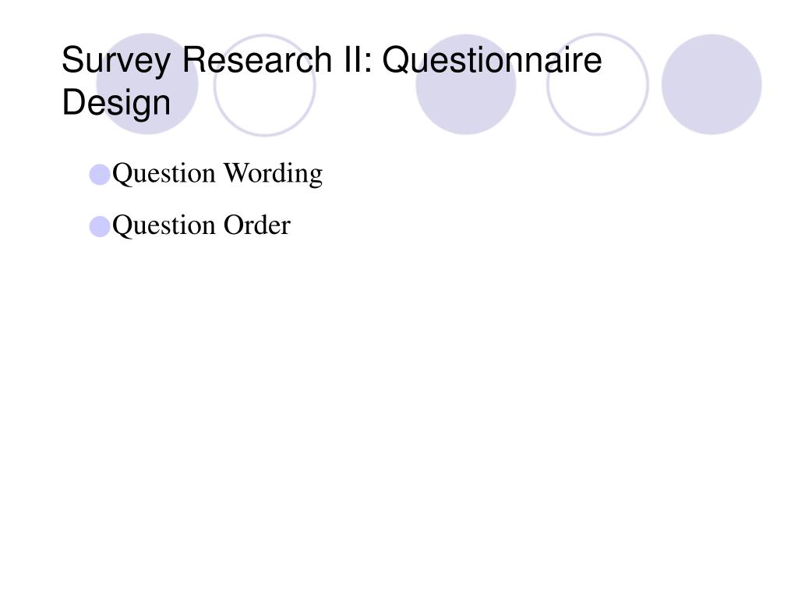Click "Question" in the Question Wording line
The height and width of the screenshot is (599, 798).
[x=164, y=174]
